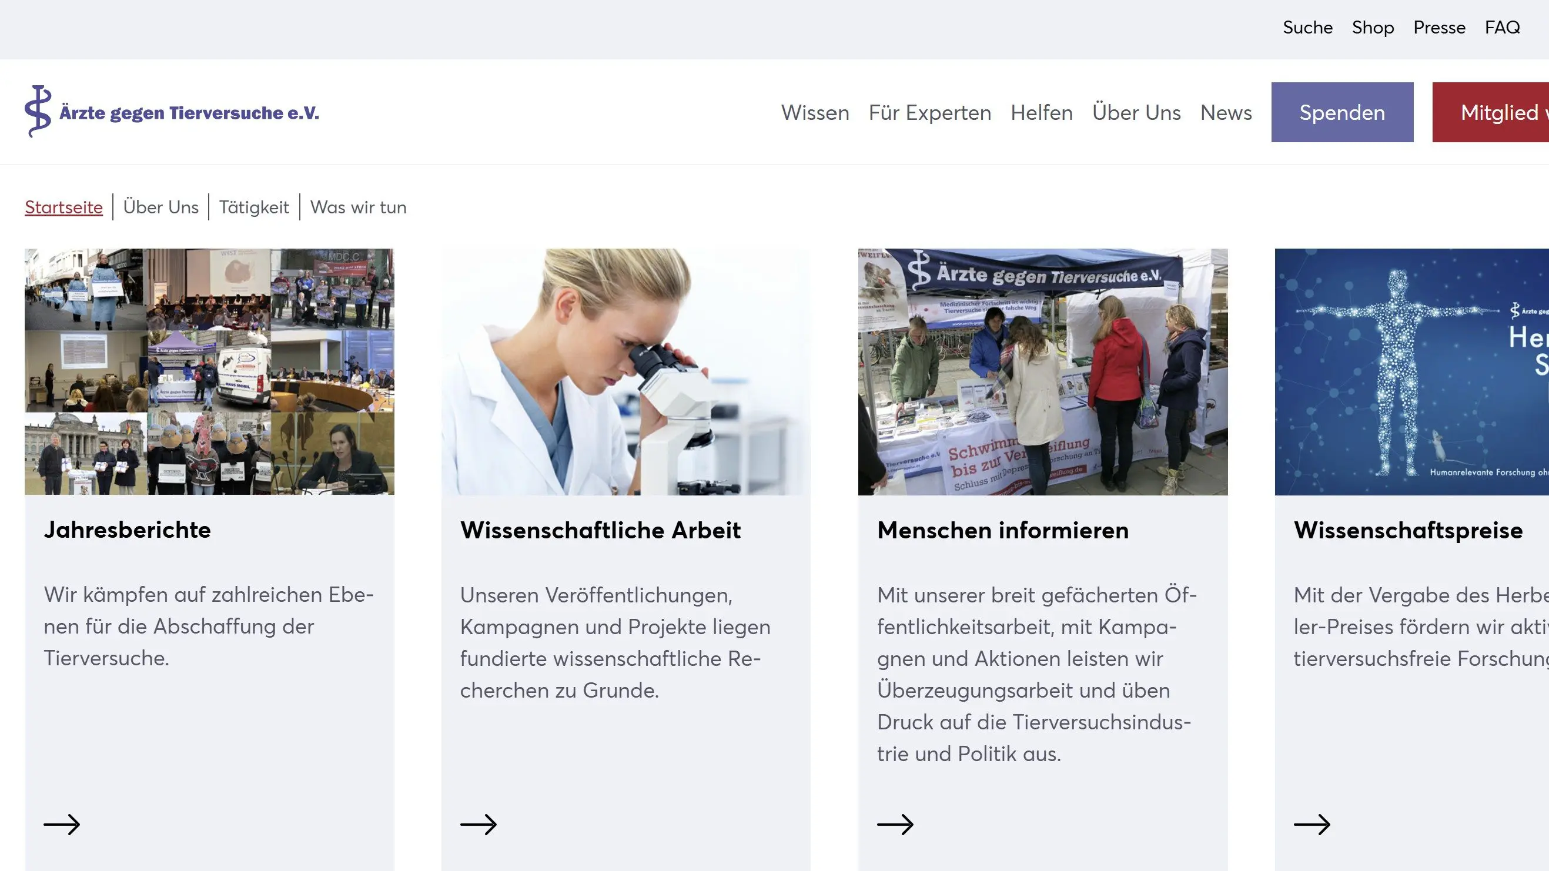This screenshot has height=871, width=1549.
Task: Open the Helfen navigation entry
Action: 1042,112
